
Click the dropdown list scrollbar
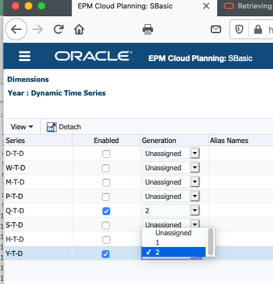[211, 242]
